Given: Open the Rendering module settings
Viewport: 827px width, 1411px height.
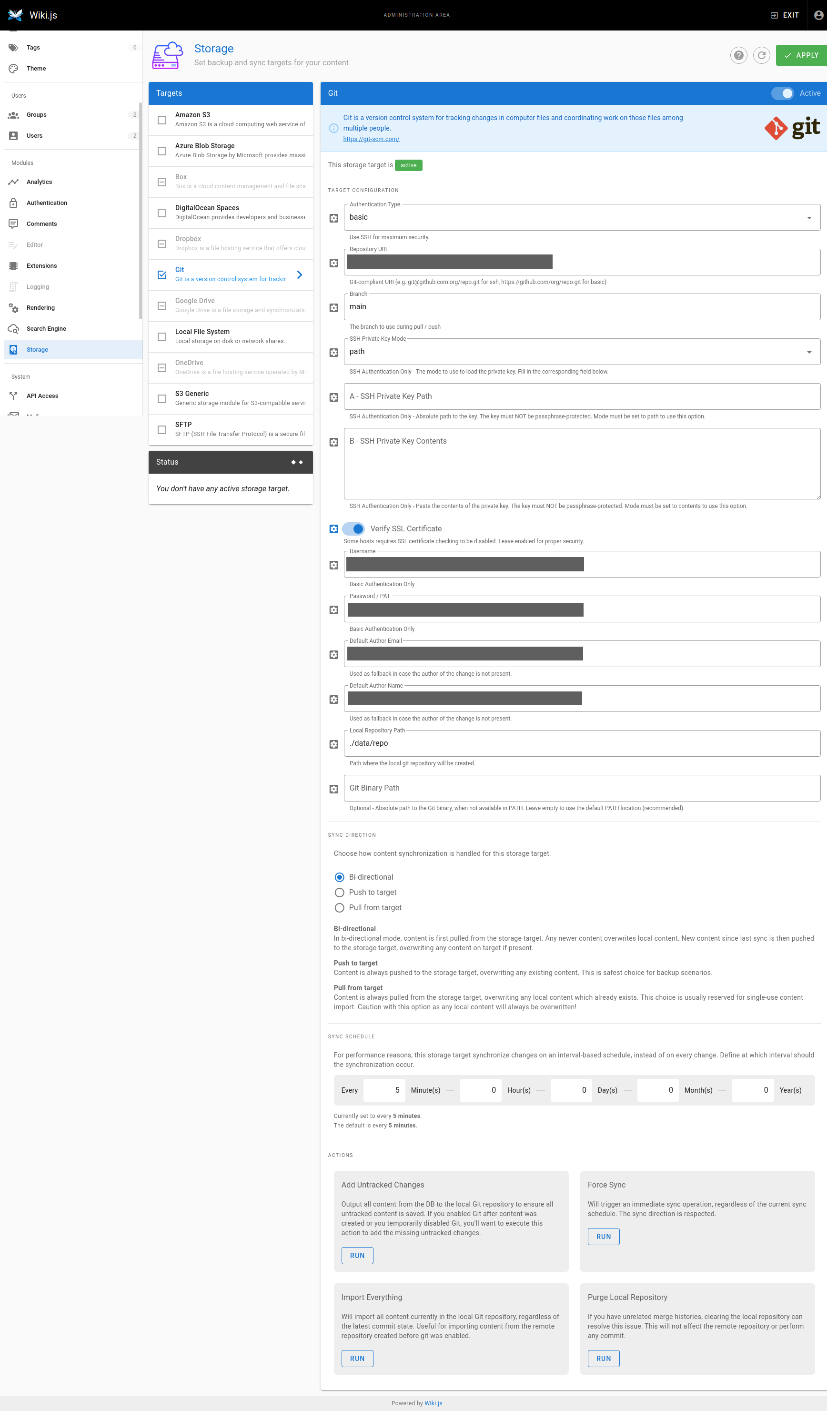Looking at the screenshot, I should click(x=40, y=307).
